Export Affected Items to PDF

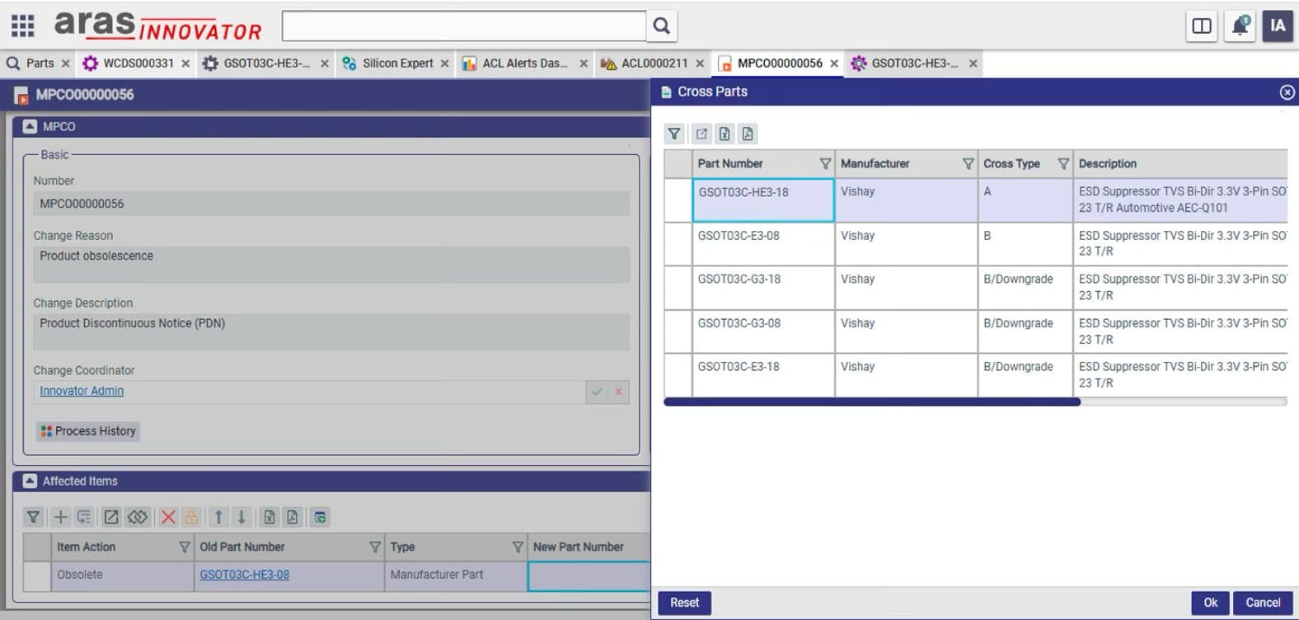(x=292, y=517)
